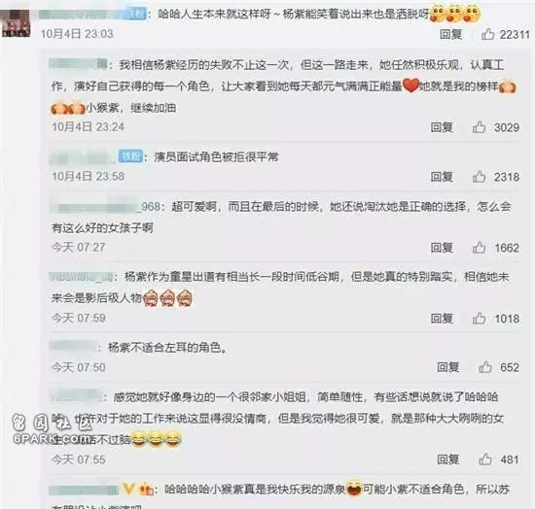Click thumbs-up on comment with 3029 likes
This screenshot has width=535, height=509.
coord(479,127)
